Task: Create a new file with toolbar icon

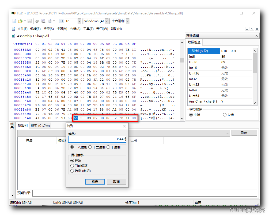Action: 14,21
